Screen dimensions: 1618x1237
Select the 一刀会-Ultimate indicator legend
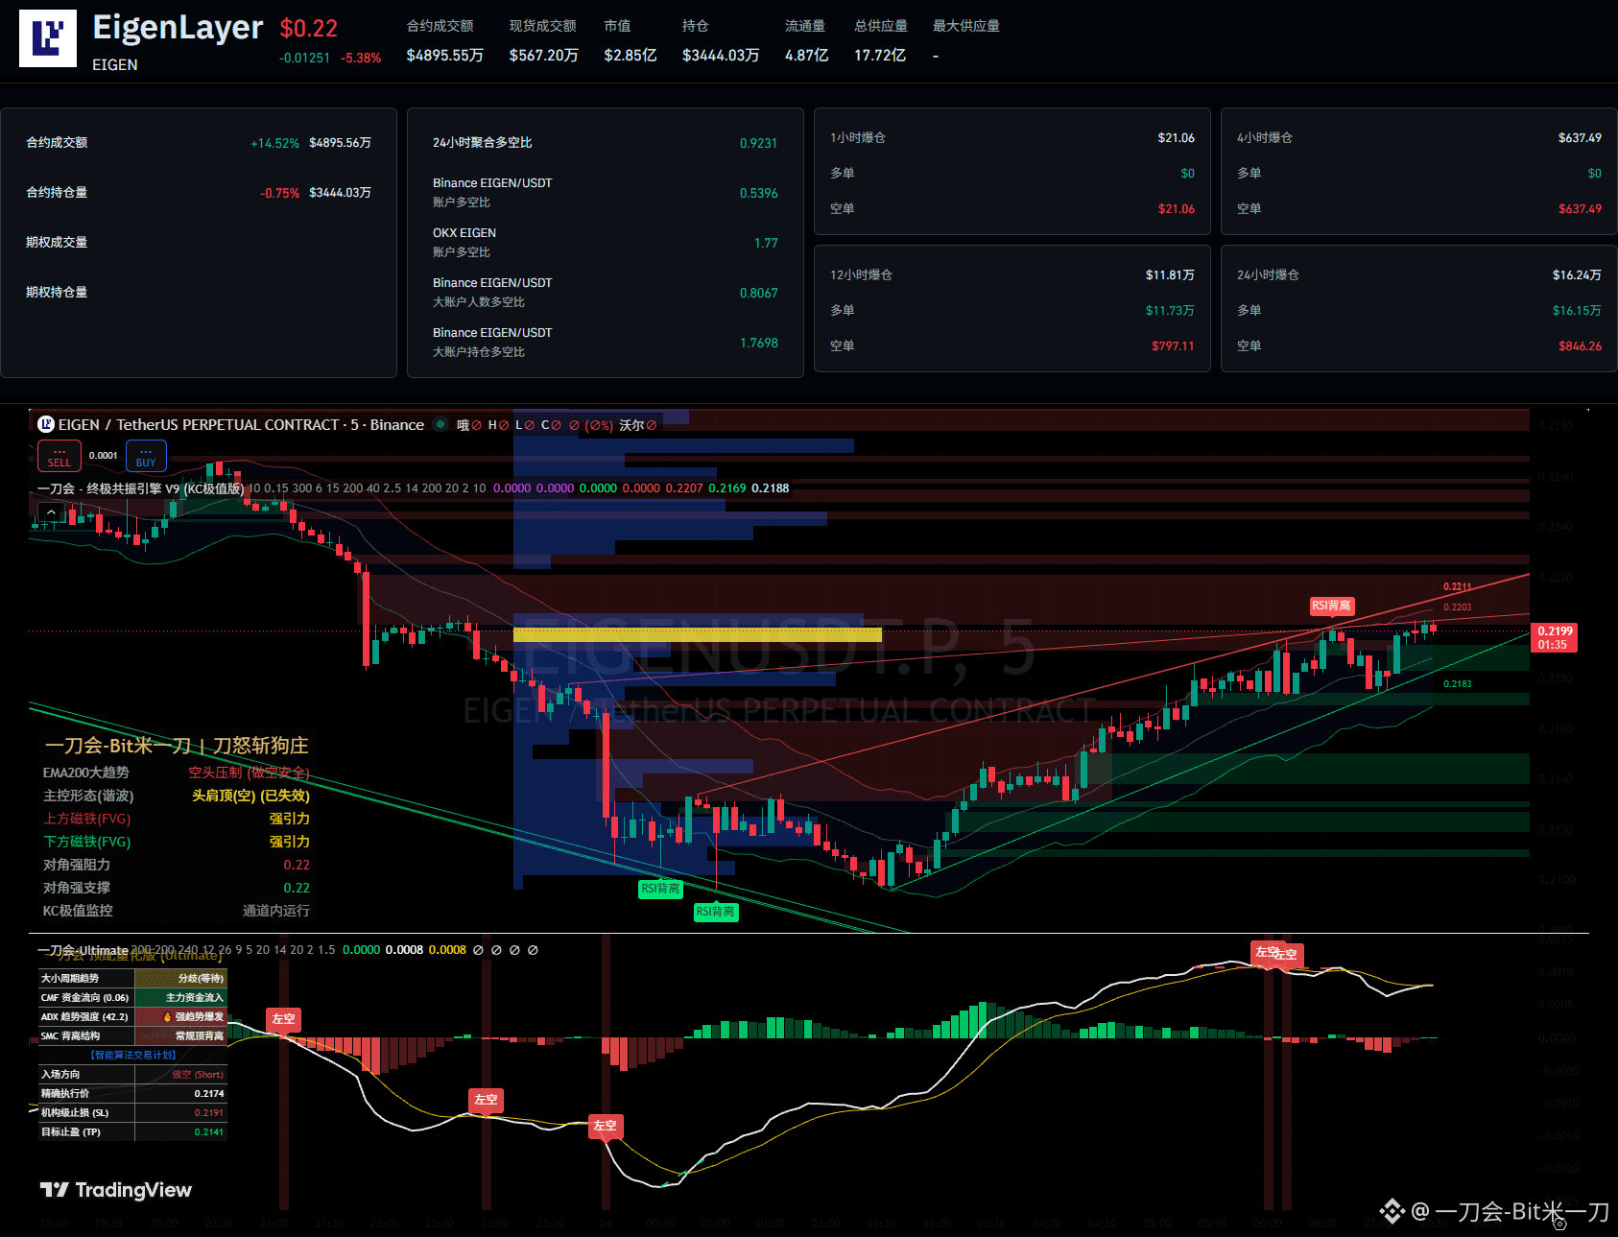[83, 950]
